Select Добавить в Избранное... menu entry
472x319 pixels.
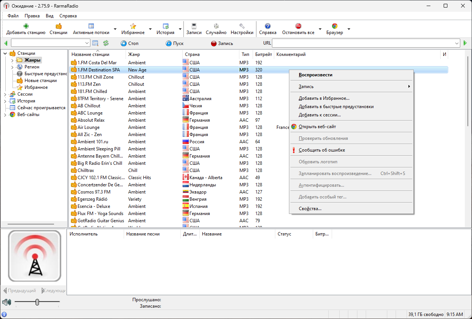coord(324,98)
